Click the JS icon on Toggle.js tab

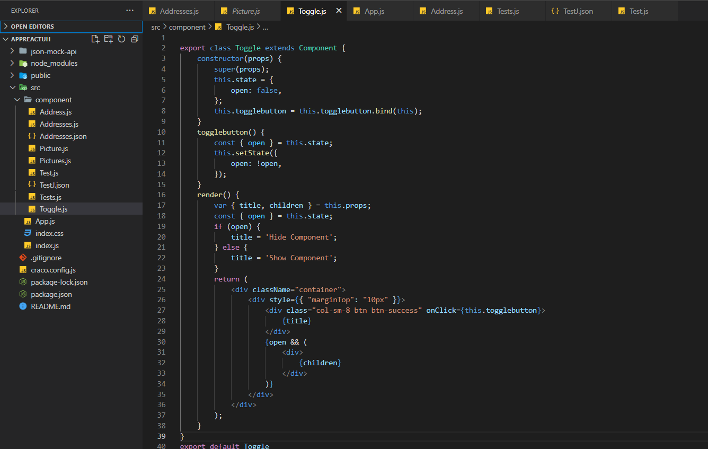click(290, 11)
